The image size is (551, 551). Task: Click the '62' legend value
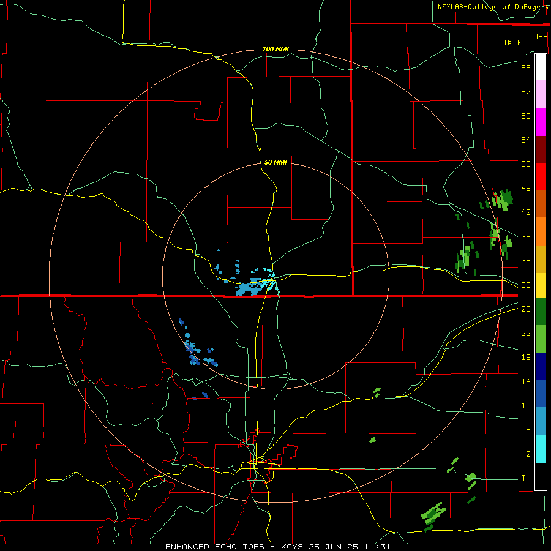pos(526,92)
